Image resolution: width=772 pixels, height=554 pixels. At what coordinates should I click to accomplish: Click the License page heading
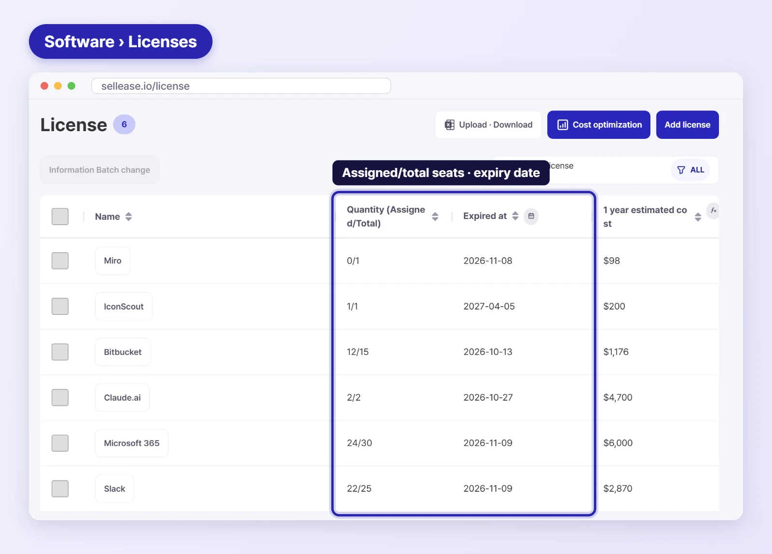(74, 125)
